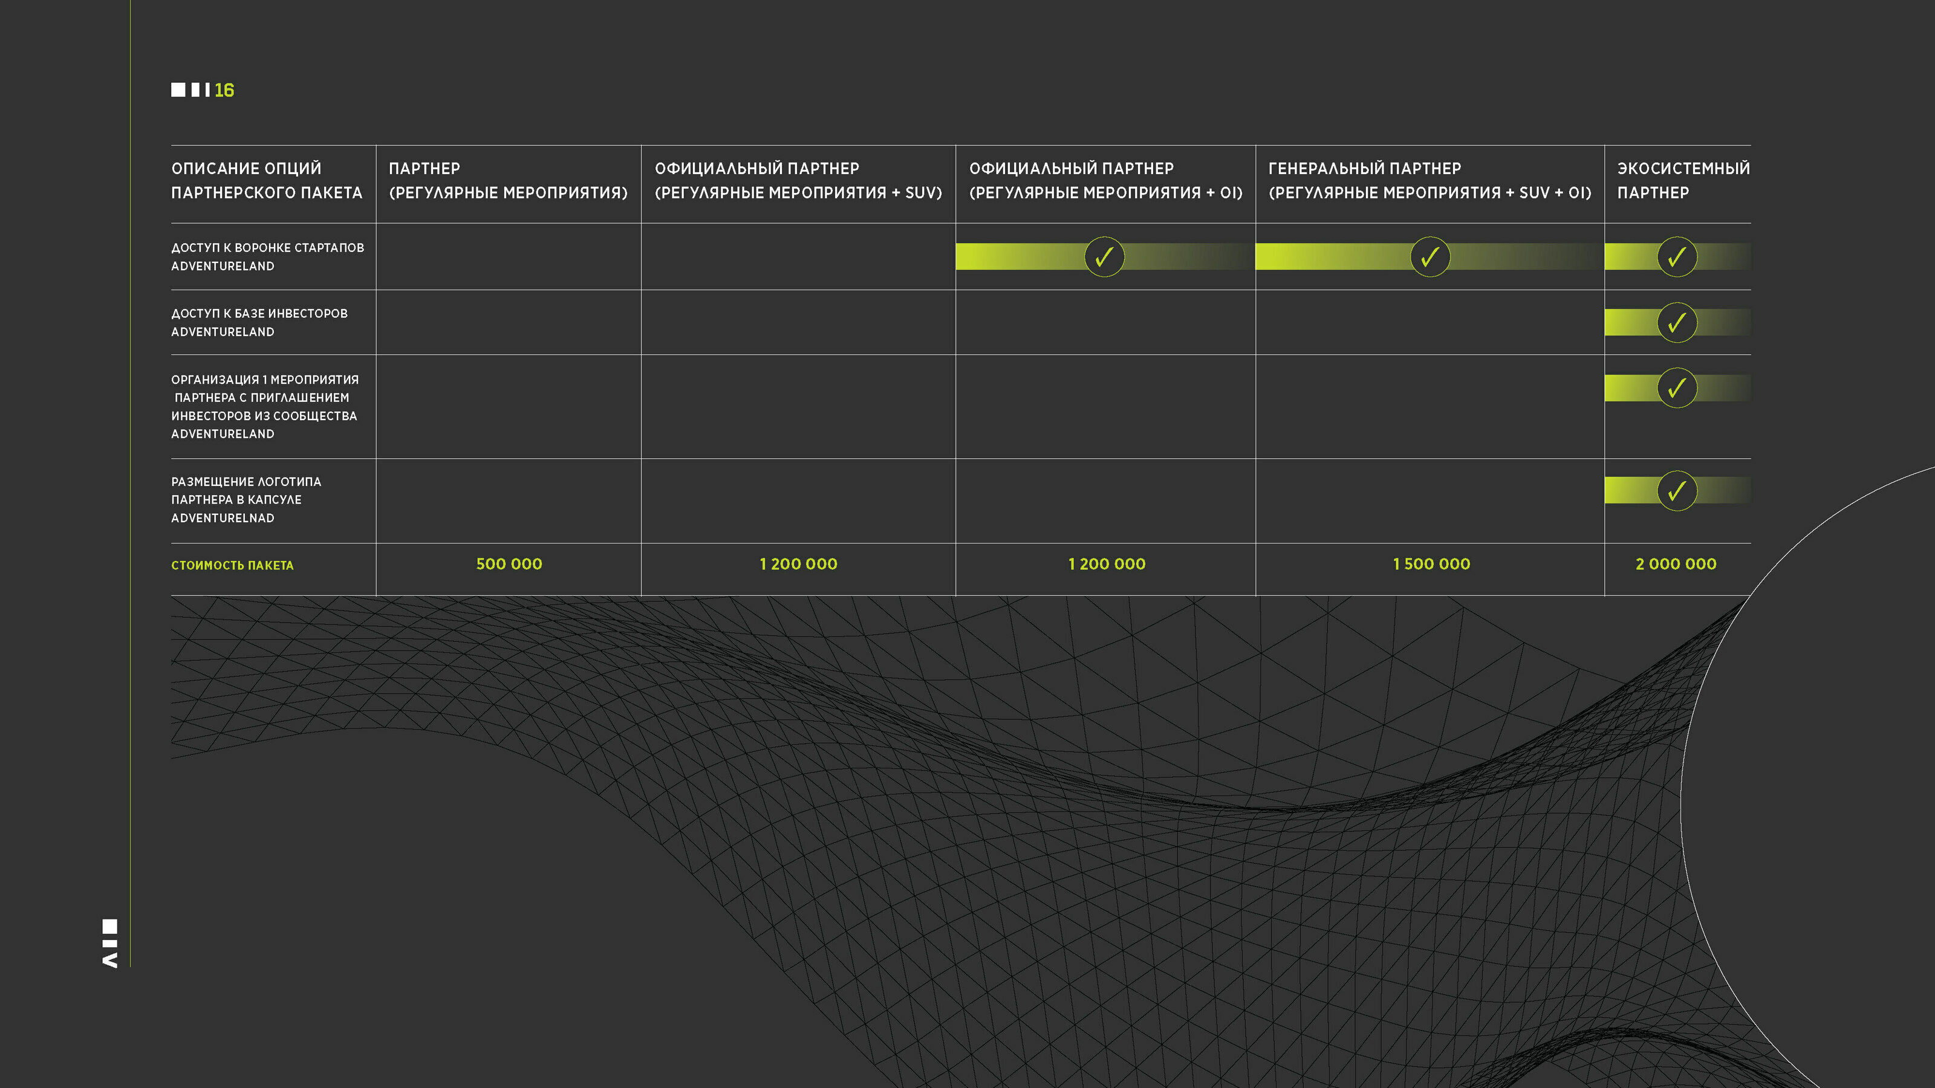Click the startup funnel access row label
Viewport: 1935px width, 1088px height.
pos(267,257)
